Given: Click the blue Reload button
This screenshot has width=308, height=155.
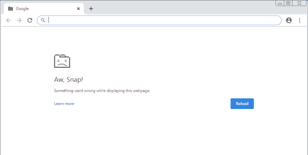Looking at the screenshot, I should pos(242,104).
